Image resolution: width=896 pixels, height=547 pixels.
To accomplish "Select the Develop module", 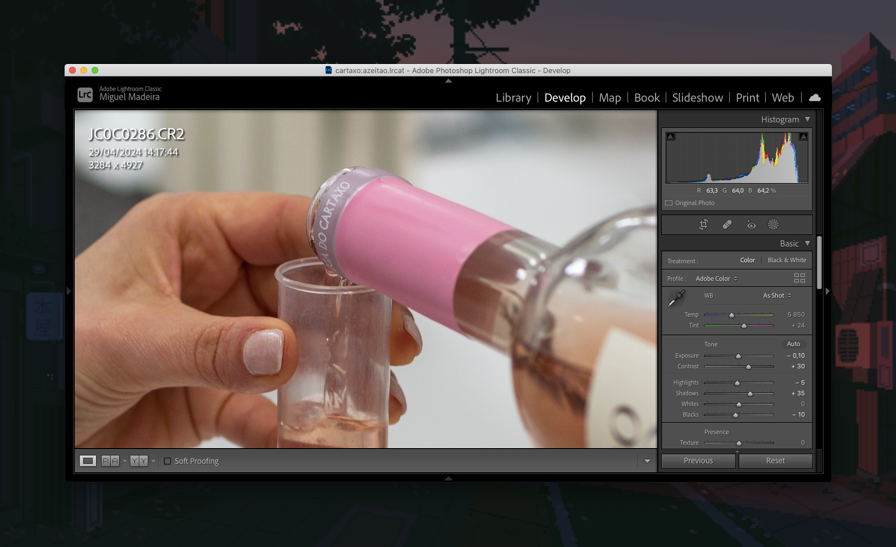I will click(565, 98).
